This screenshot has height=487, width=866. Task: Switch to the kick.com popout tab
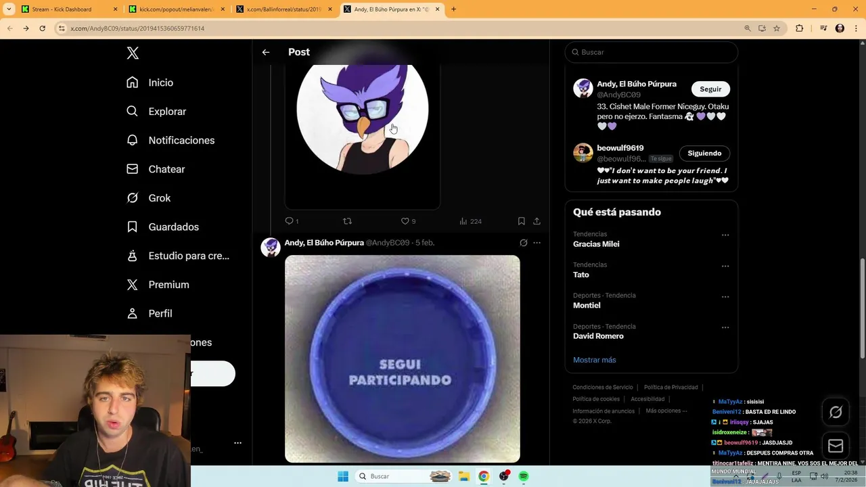tap(177, 9)
